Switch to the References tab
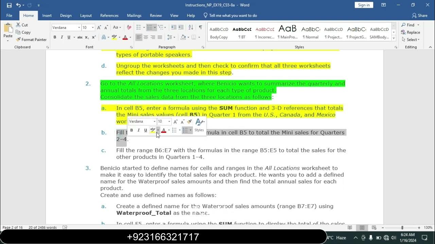The width and height of the screenshot is (435, 244). 109,16
